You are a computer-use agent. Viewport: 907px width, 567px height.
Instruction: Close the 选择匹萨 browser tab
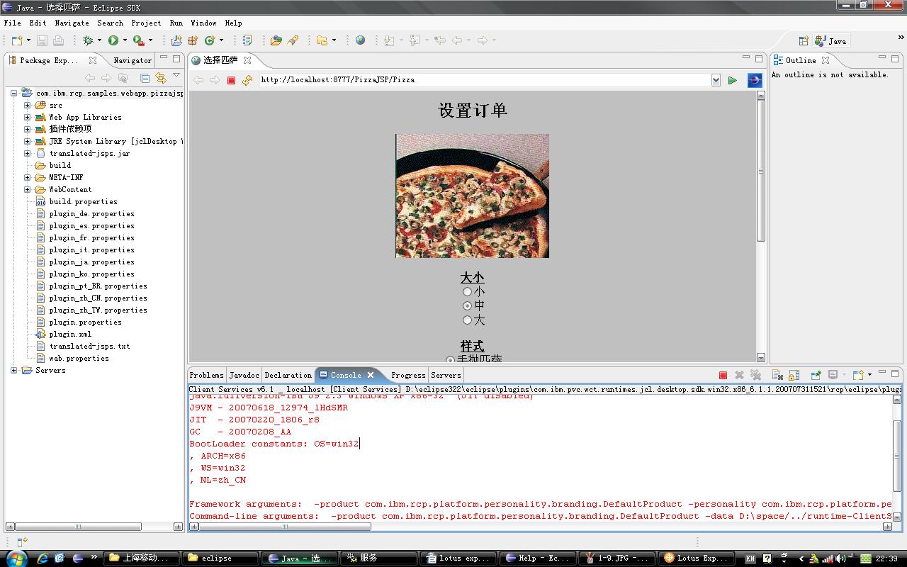[x=247, y=60]
